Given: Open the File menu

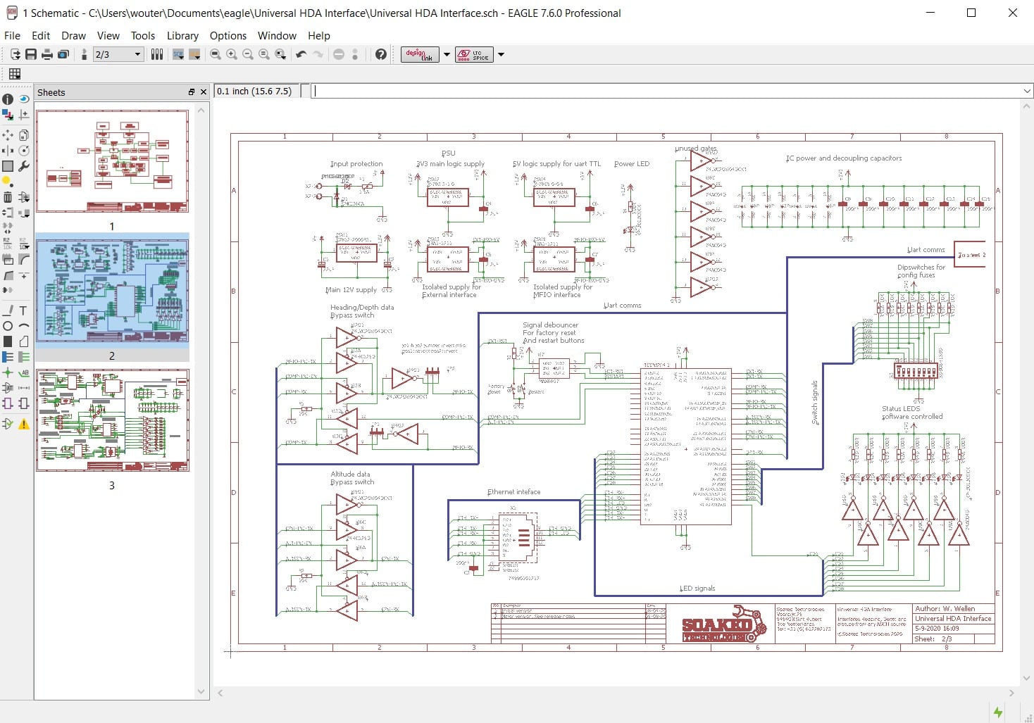Looking at the screenshot, I should tap(12, 35).
